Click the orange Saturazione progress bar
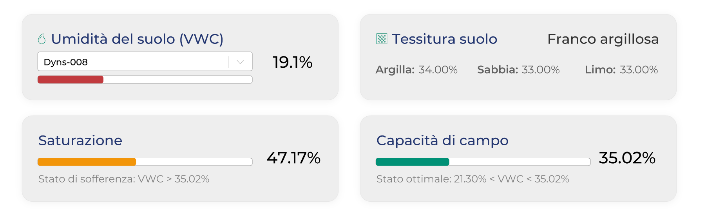706x224 pixels. 87,162
